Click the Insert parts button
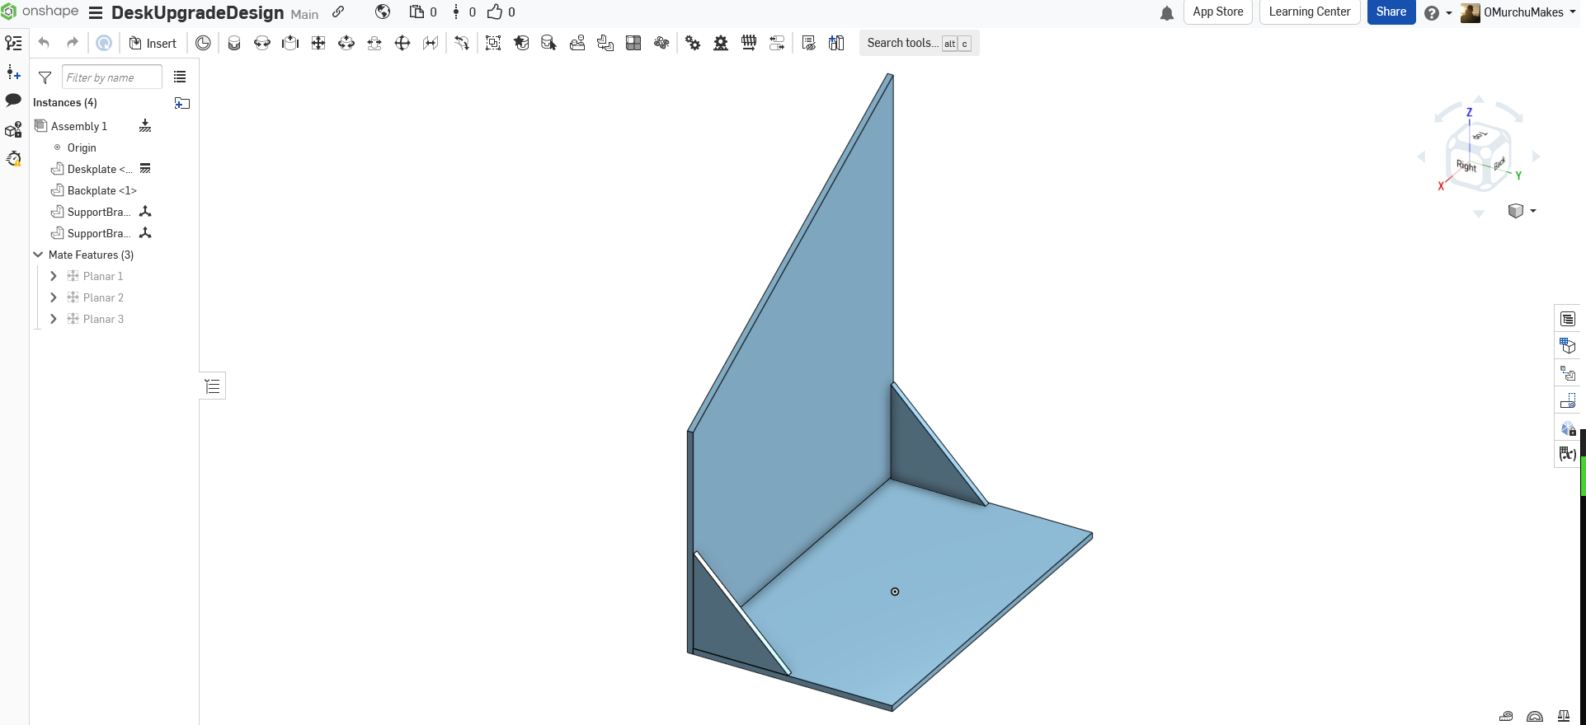Screen dimensions: 1586x725 click(x=153, y=43)
